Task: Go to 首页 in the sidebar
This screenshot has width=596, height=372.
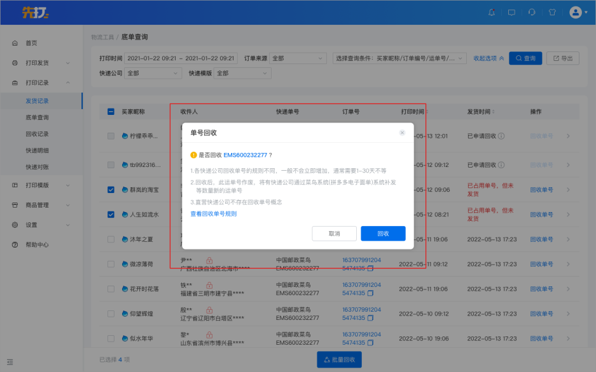Action: point(31,43)
